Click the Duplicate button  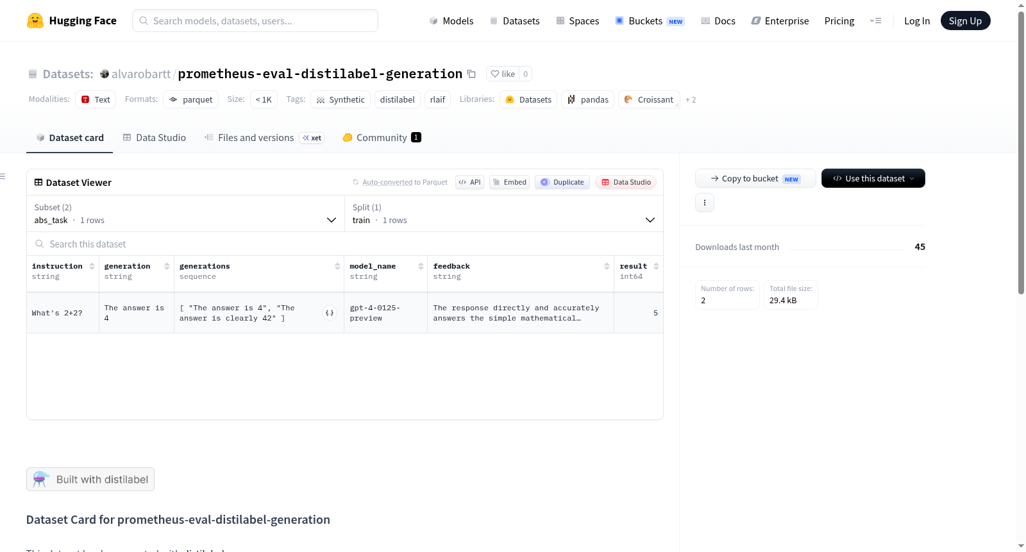(x=562, y=182)
